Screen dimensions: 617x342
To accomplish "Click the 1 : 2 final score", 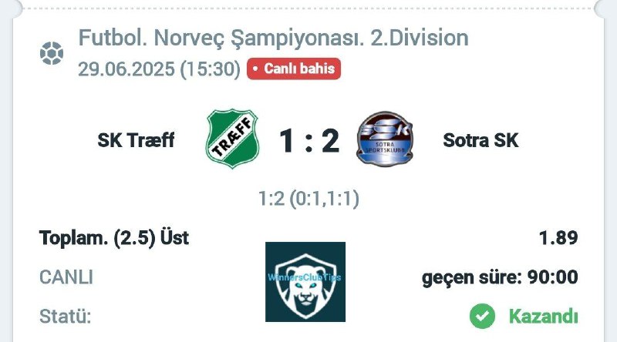I will tap(309, 141).
